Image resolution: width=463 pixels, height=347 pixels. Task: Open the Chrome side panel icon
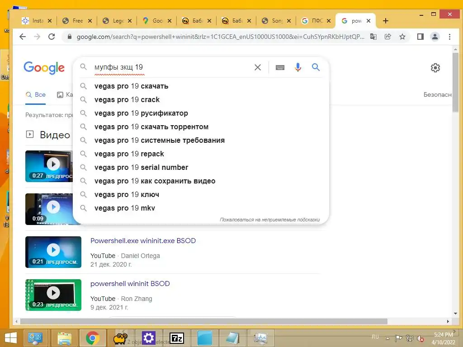420,37
